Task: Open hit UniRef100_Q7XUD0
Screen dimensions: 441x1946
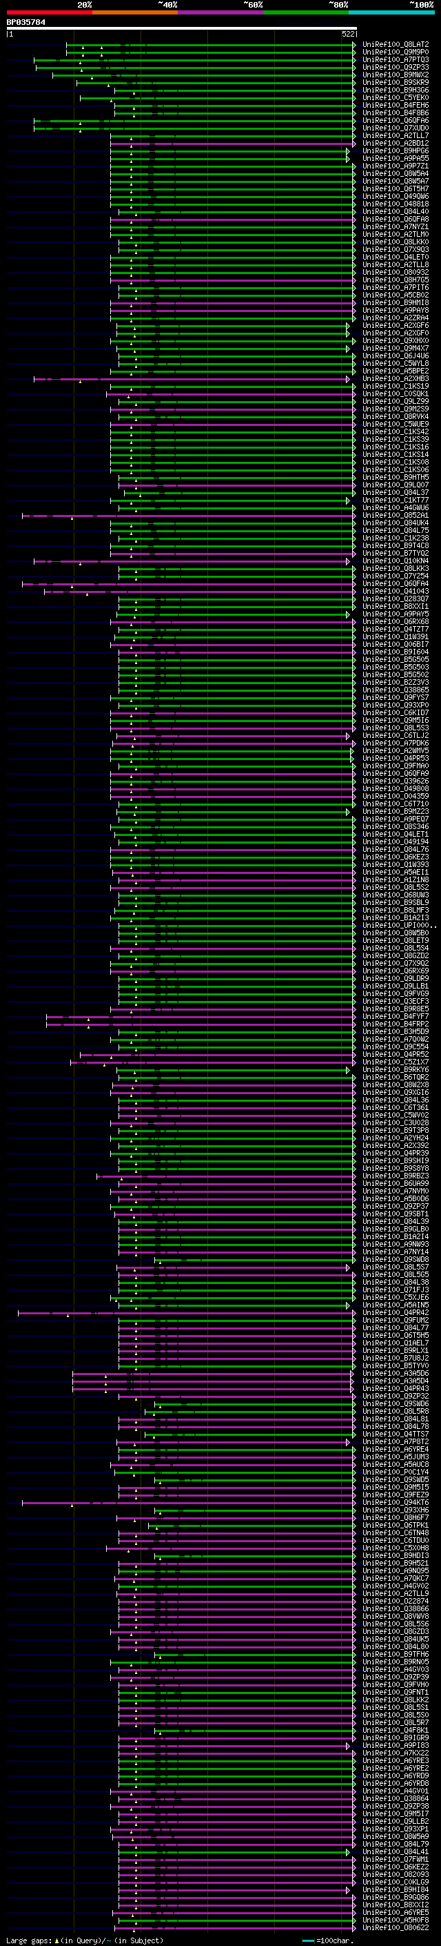Action: (x=396, y=128)
